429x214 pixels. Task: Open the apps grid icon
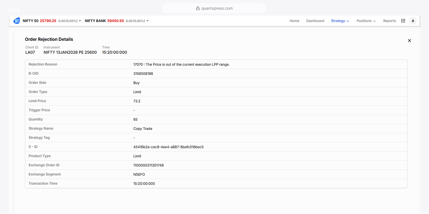coord(403,21)
